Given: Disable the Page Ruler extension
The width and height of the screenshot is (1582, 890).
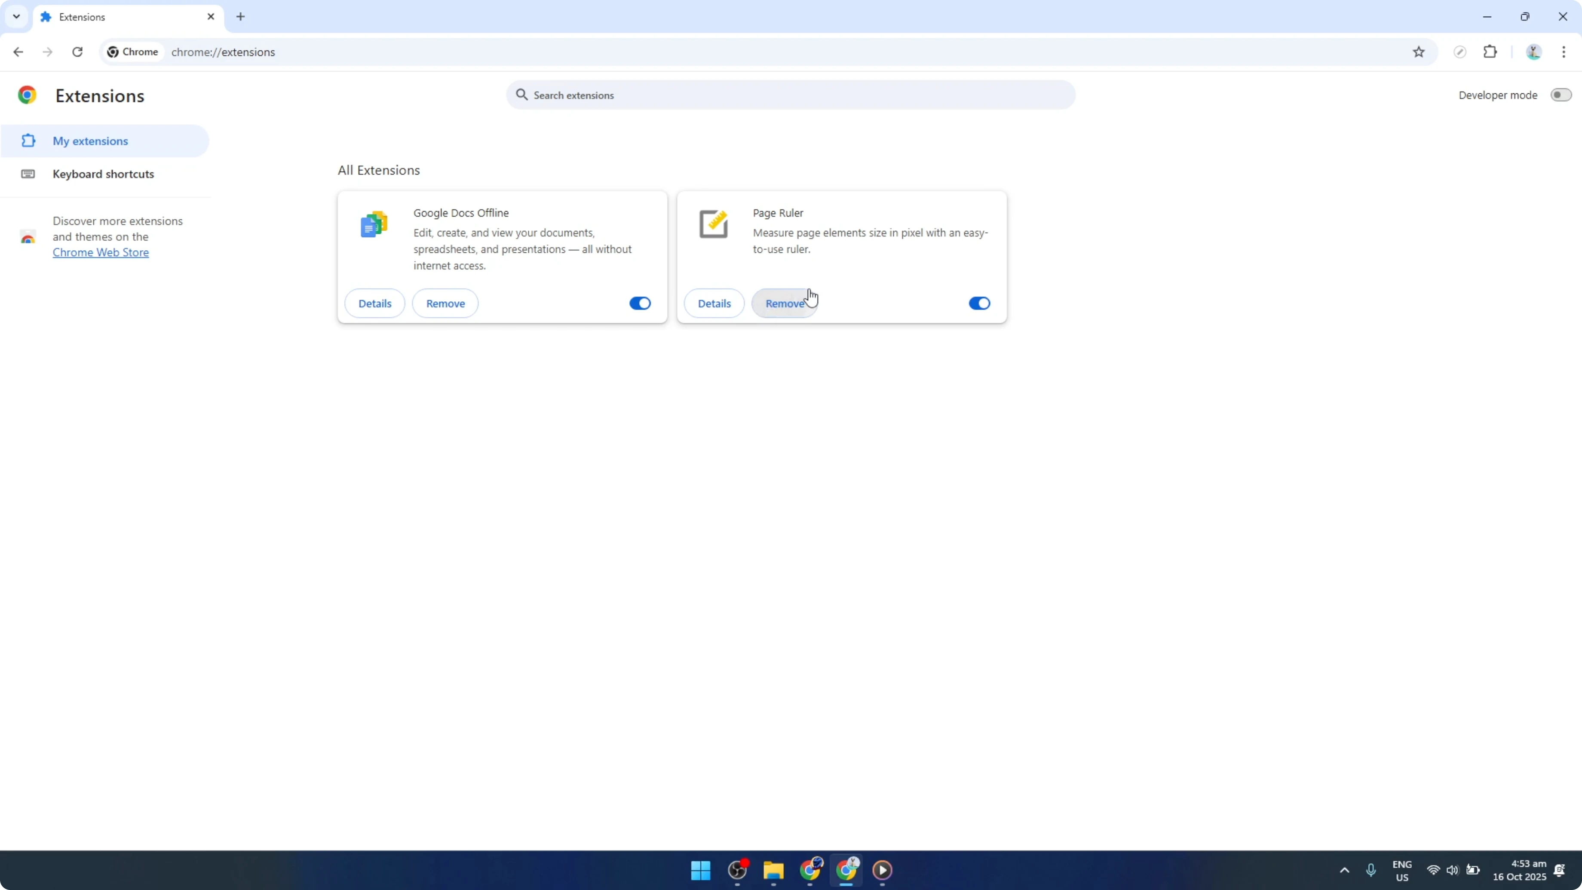Looking at the screenshot, I should coord(979,303).
